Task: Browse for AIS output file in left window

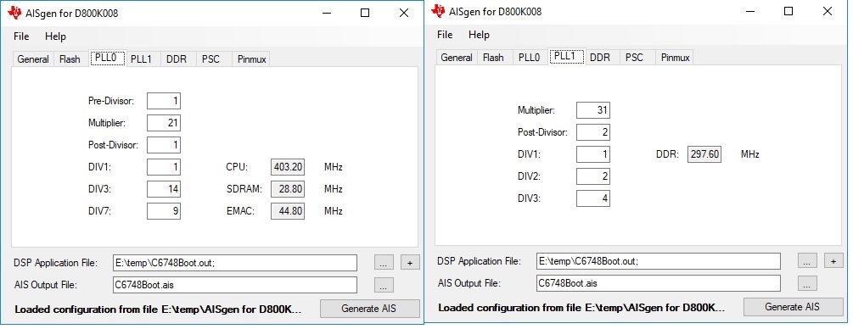Action: [x=384, y=284]
